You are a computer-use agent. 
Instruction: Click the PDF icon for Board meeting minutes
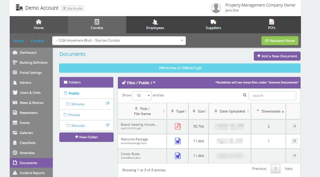178,126
